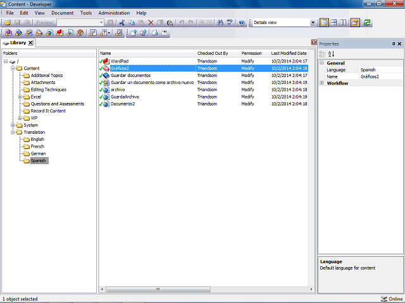Click the Online status icon in status bar

coord(384,299)
